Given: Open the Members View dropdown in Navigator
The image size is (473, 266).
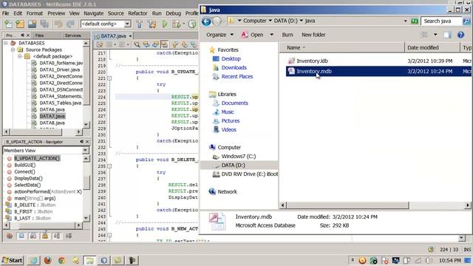Looking at the screenshot, I should point(86,150).
